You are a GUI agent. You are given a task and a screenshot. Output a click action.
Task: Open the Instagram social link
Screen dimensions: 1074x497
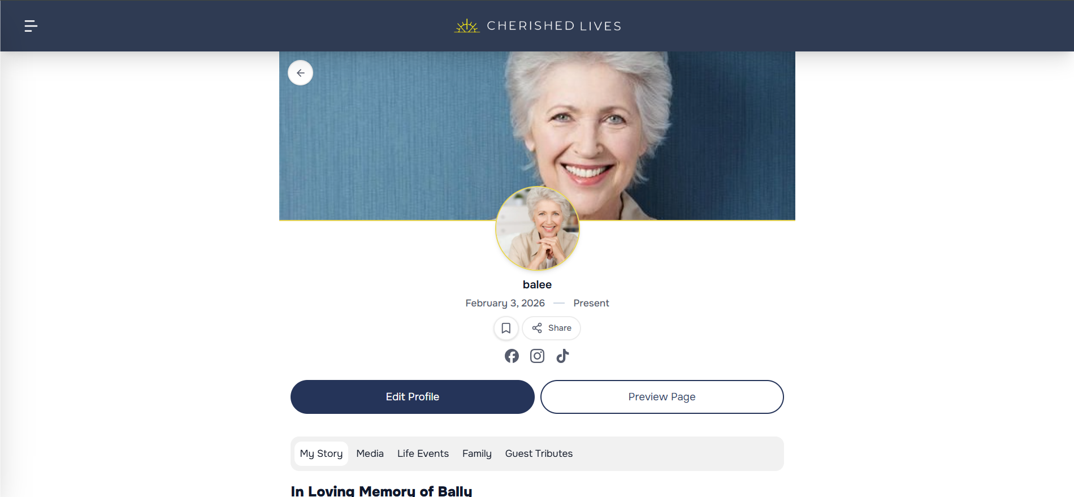tap(537, 356)
